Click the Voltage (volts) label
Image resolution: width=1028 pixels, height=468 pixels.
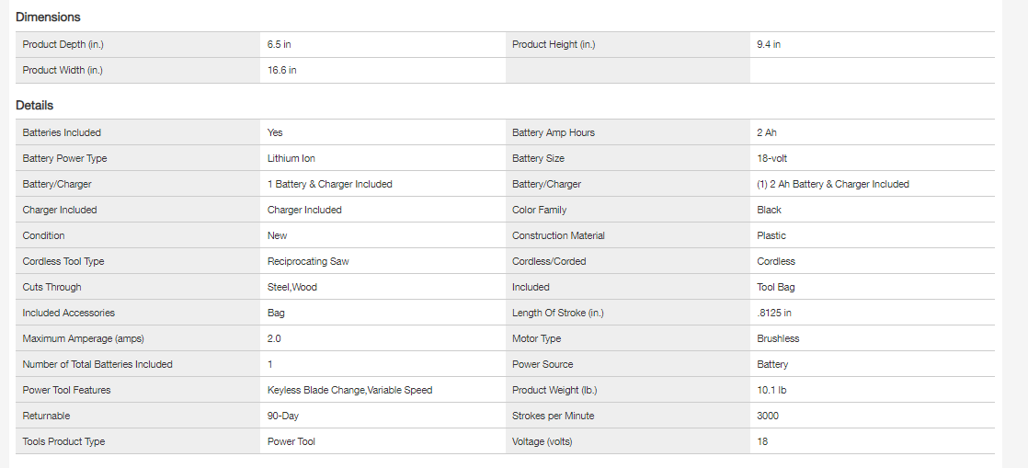(542, 441)
